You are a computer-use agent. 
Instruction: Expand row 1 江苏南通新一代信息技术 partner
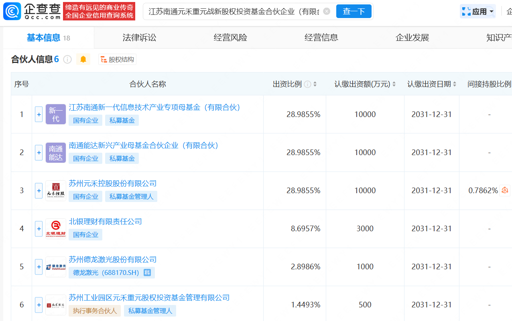pos(39,114)
